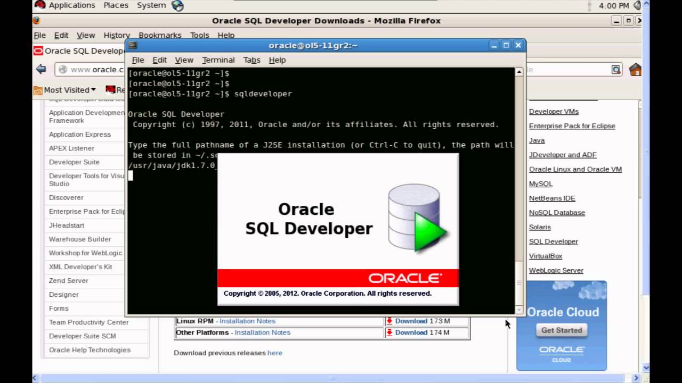Open the terminal's Terminal menu
Screen dimensions: 682x383
tap(218, 60)
